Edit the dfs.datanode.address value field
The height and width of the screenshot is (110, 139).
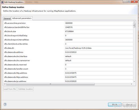click(x=99, y=52)
